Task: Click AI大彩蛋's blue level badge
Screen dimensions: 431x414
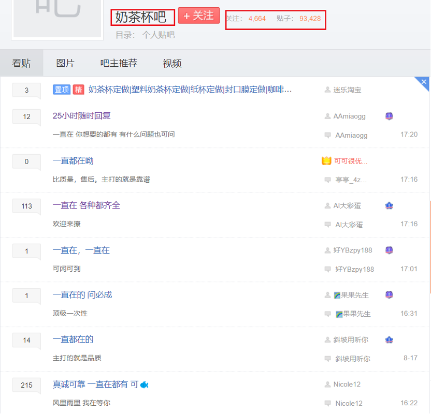Action: point(389,205)
